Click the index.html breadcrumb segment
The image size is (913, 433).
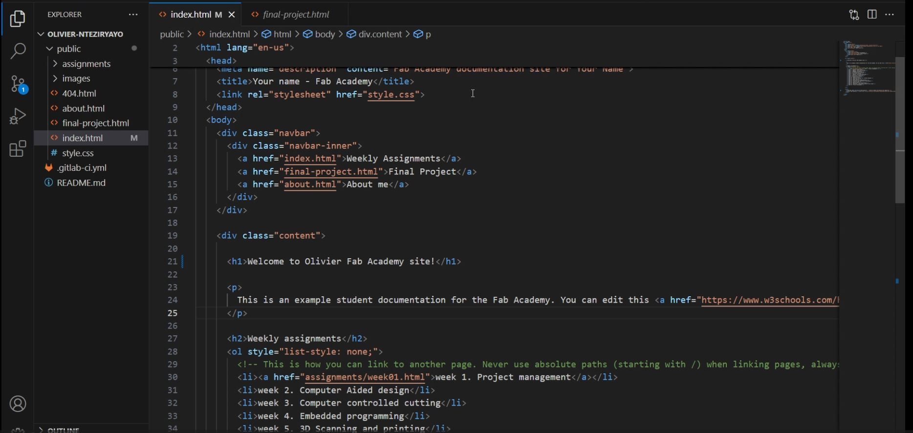[229, 34]
